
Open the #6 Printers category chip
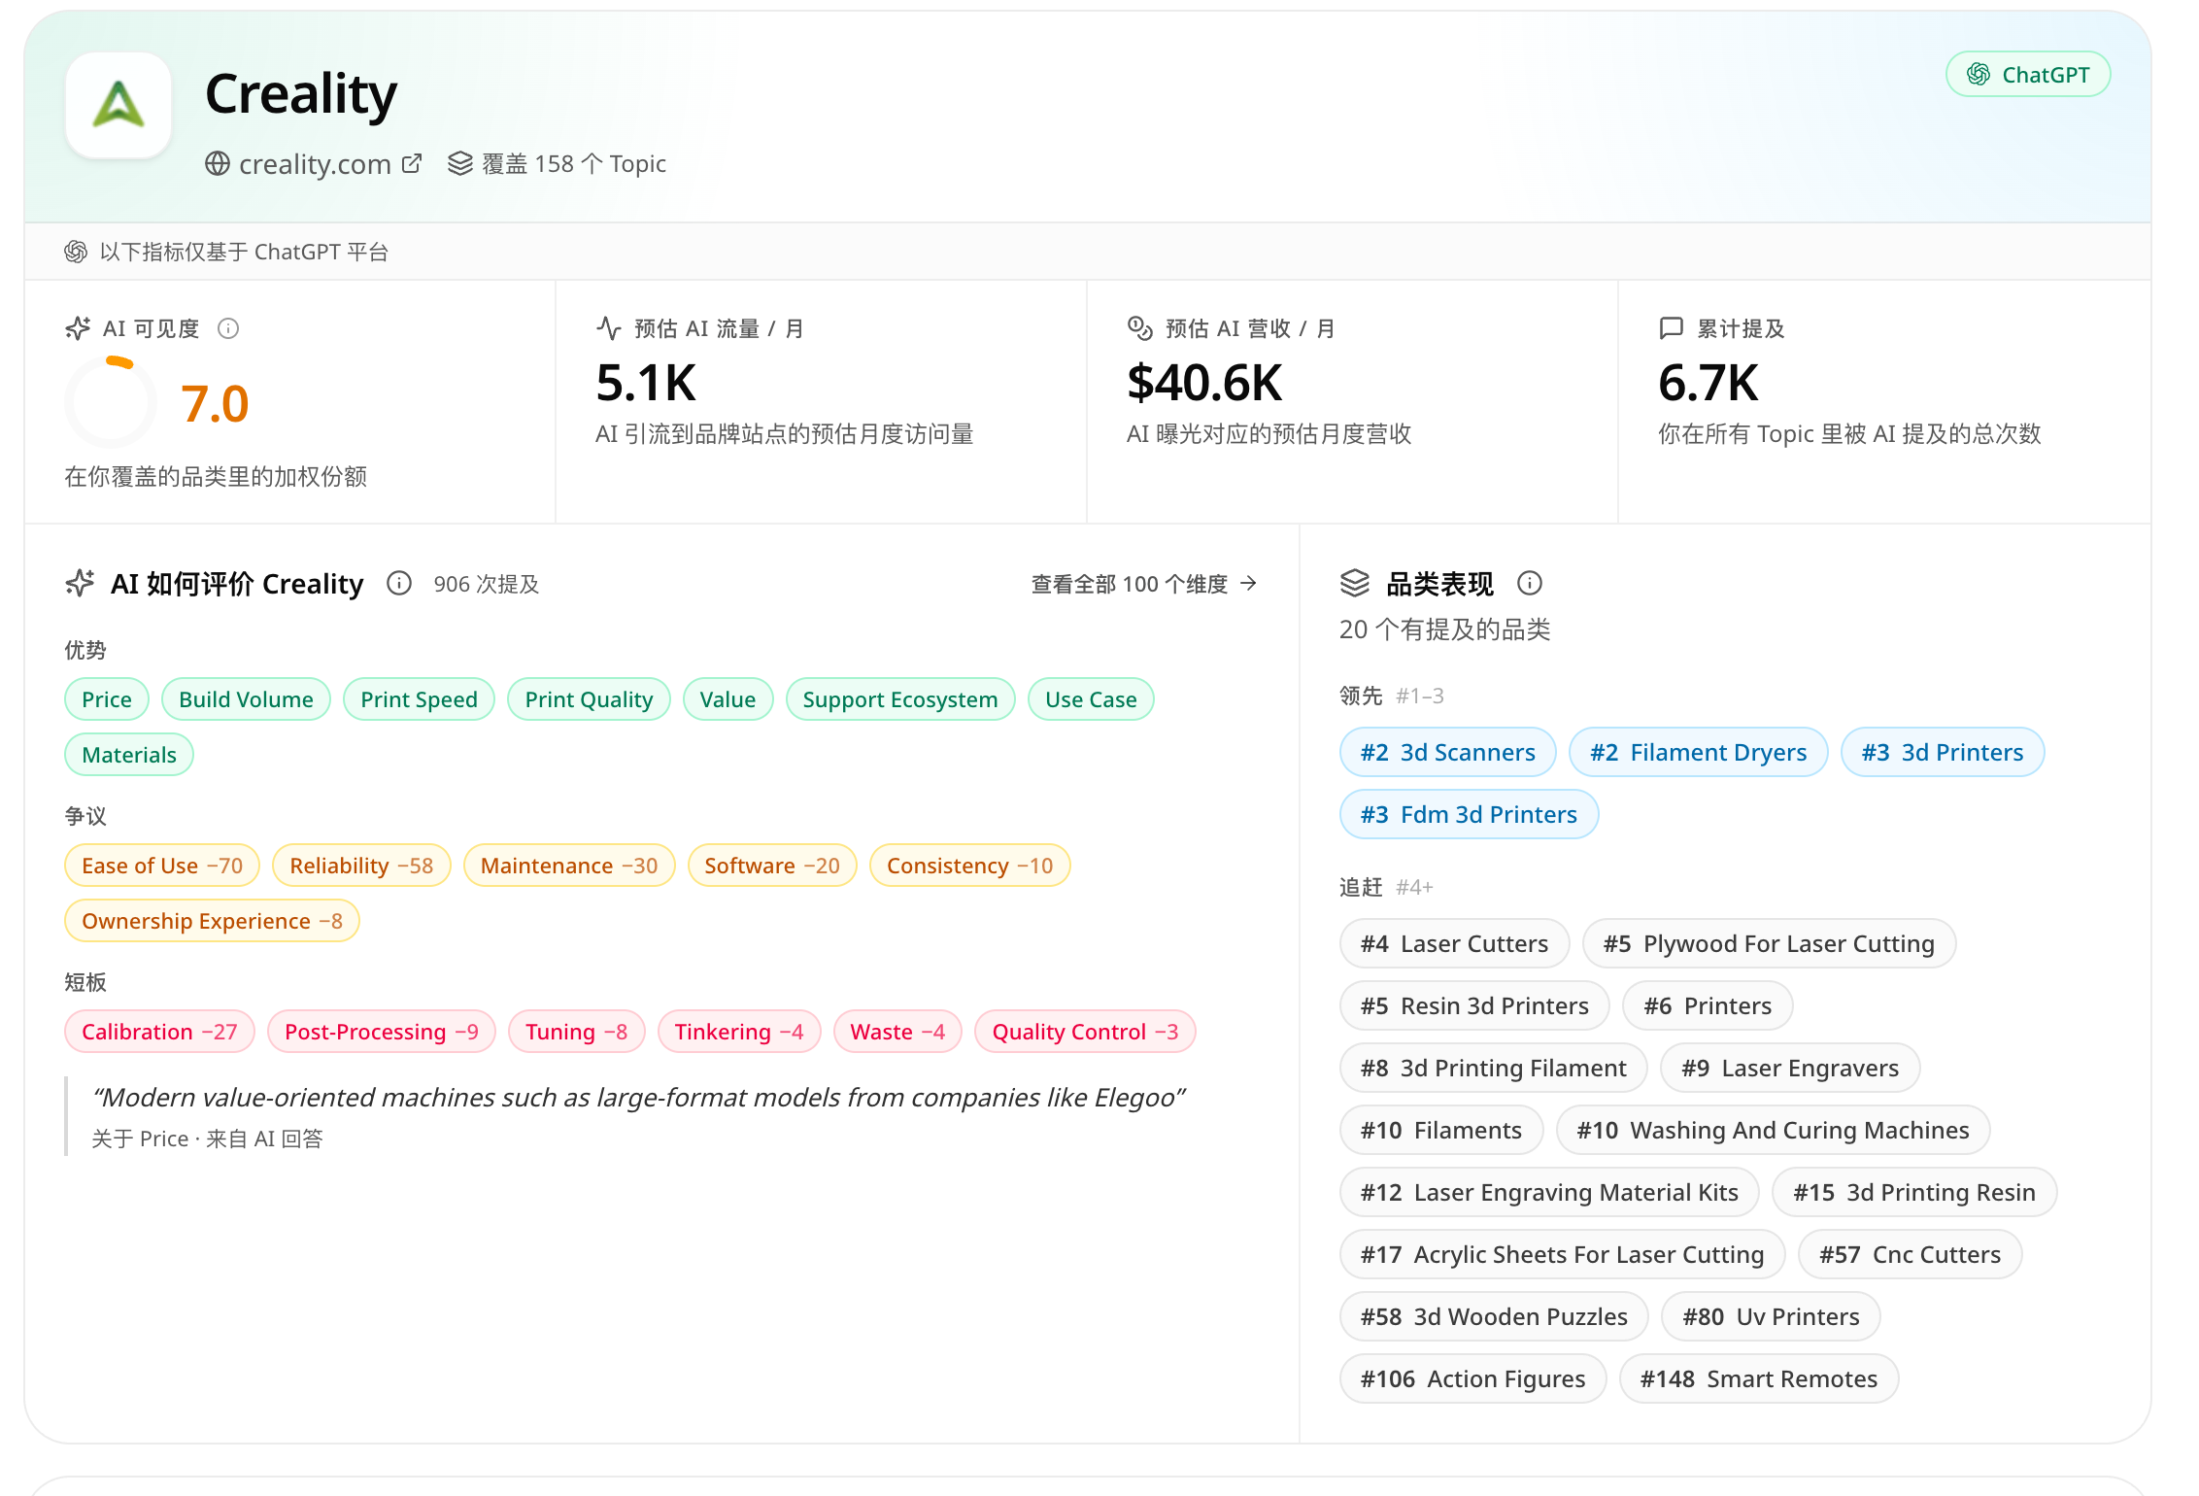1708,1005
